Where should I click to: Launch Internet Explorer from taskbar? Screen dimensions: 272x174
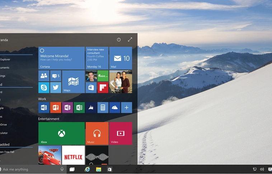point(87,169)
